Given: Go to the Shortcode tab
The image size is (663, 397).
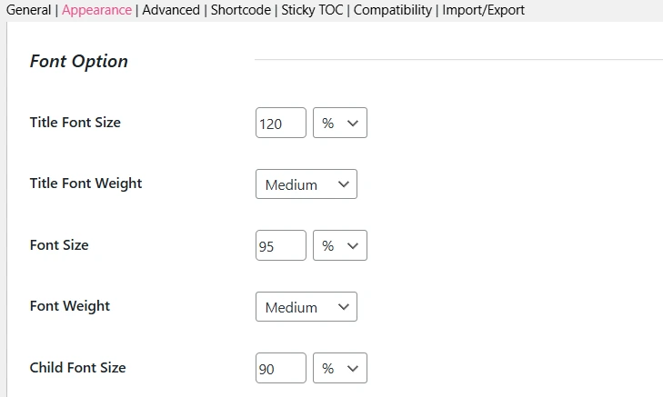Looking at the screenshot, I should point(241,10).
